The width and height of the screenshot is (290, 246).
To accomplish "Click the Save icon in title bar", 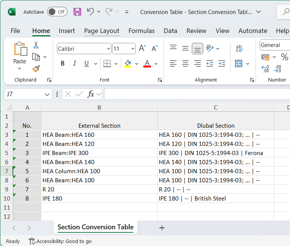I will (x=77, y=12).
